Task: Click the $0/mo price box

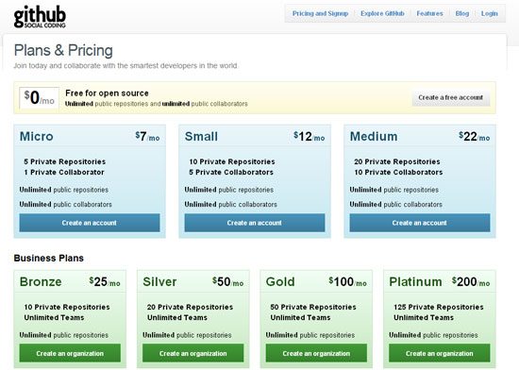Action: [39, 98]
